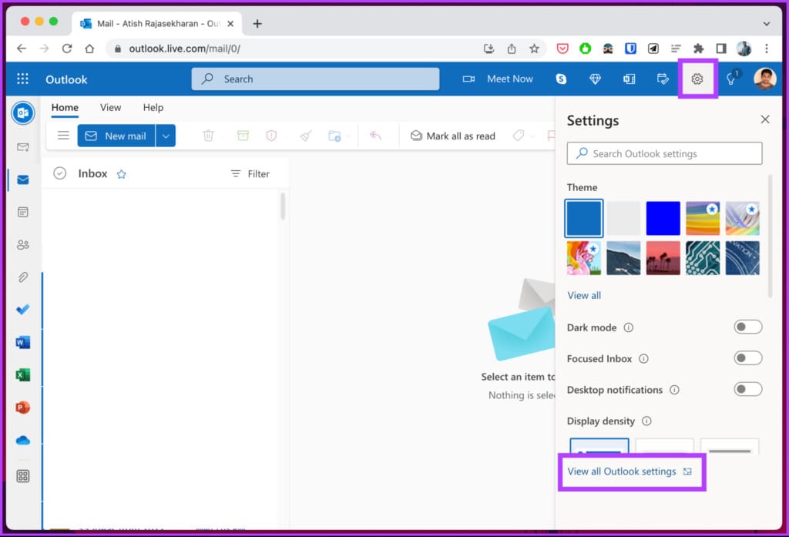789x537 pixels.
Task: Click the Pocket extension icon
Action: (x=562, y=49)
